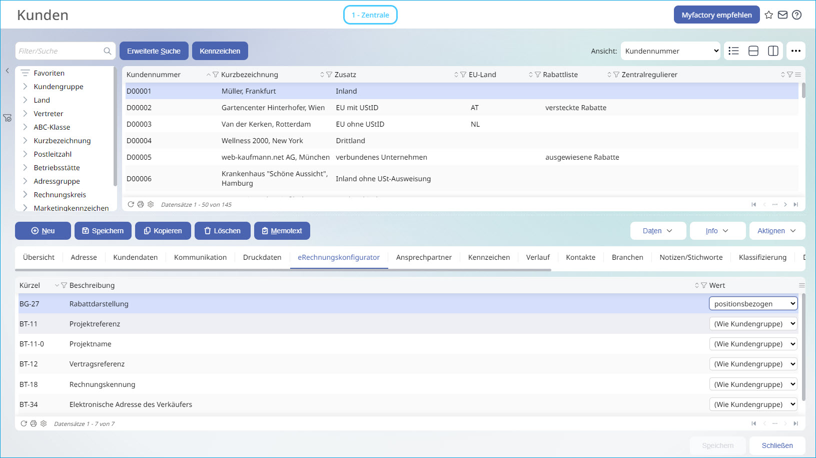Click the customer list vertical scrollbar
Screen dimensions: 816x458
click(x=803, y=90)
